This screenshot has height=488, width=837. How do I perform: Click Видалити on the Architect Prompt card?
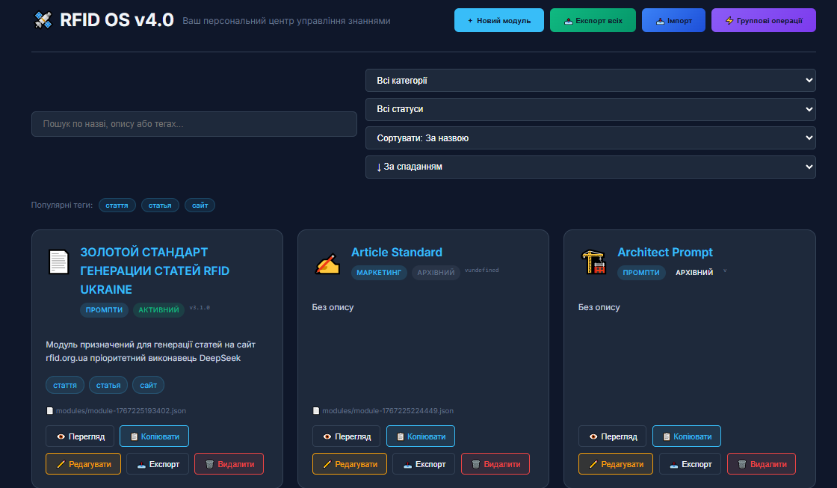[x=762, y=464]
